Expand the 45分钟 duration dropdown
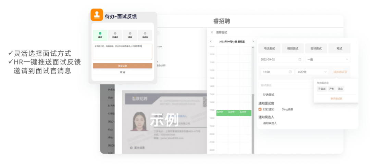370x164 pixels. click(x=311, y=72)
